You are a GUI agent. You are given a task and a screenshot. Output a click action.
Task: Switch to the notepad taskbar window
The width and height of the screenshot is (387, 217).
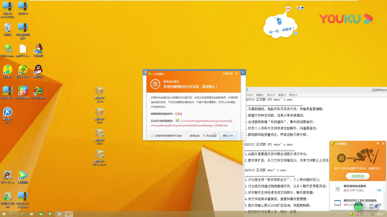click(x=60, y=214)
